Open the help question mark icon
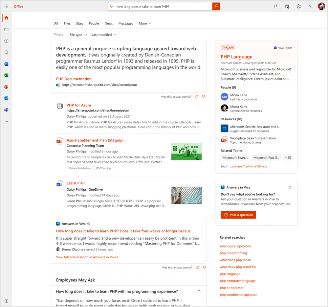The image size is (328, 307). coord(310,7)
